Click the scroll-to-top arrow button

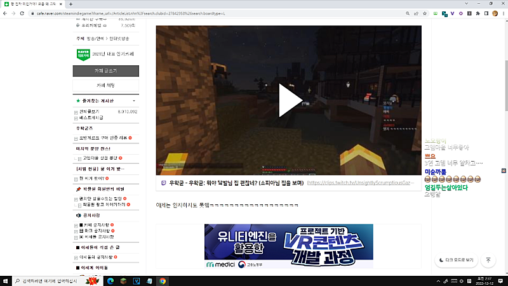(488, 260)
